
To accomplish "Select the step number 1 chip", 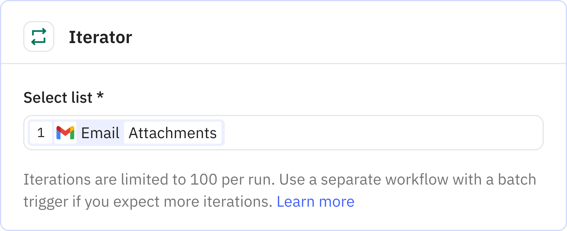I will click(41, 133).
